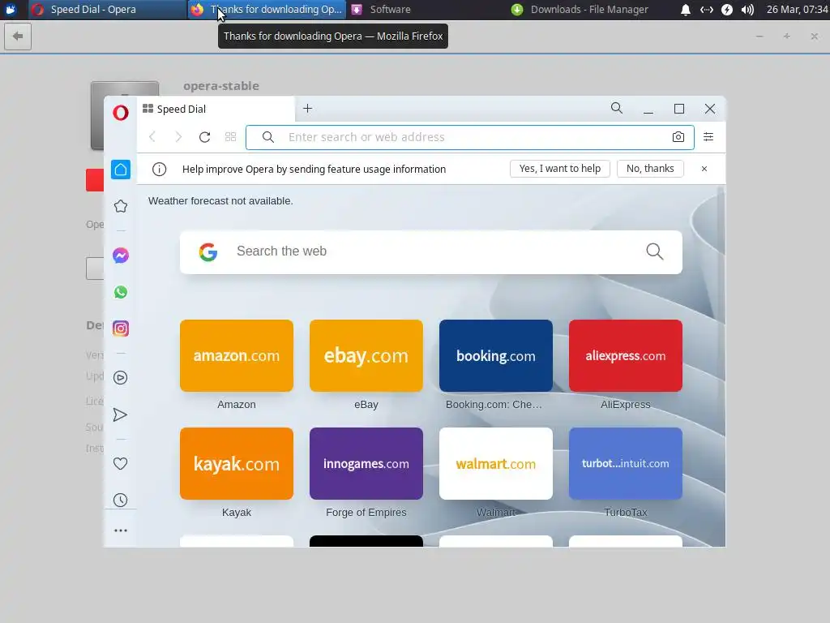Viewport: 830px width, 623px height.
Task: Click Yes, I want to help
Action: coord(560,169)
